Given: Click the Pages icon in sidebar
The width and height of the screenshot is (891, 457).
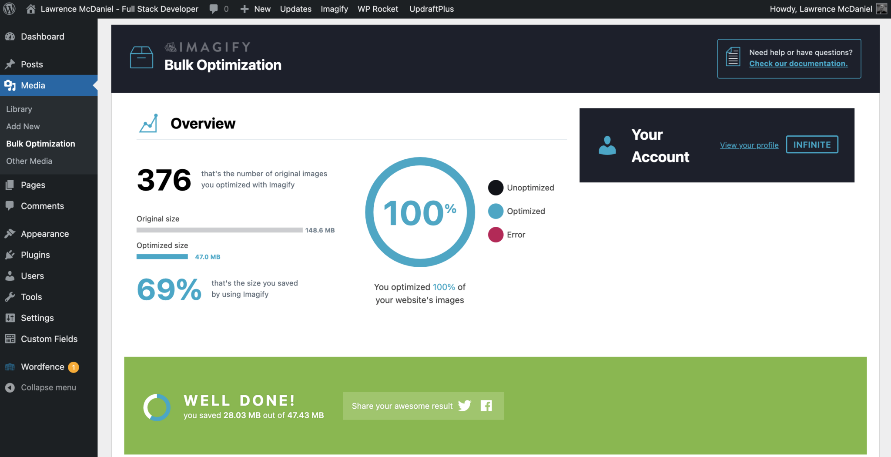Looking at the screenshot, I should click(x=10, y=185).
